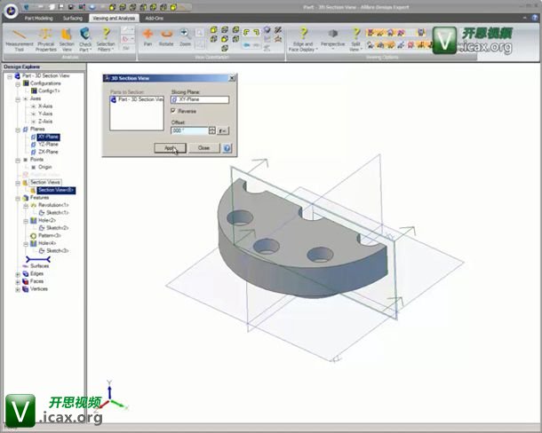Click the Pan view tool
The image size is (542, 433).
(148, 37)
